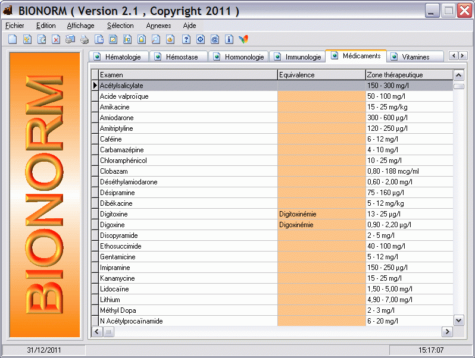Click the horizontal scrollbar right arrow
This screenshot has height=358, width=475.
pos(447,332)
